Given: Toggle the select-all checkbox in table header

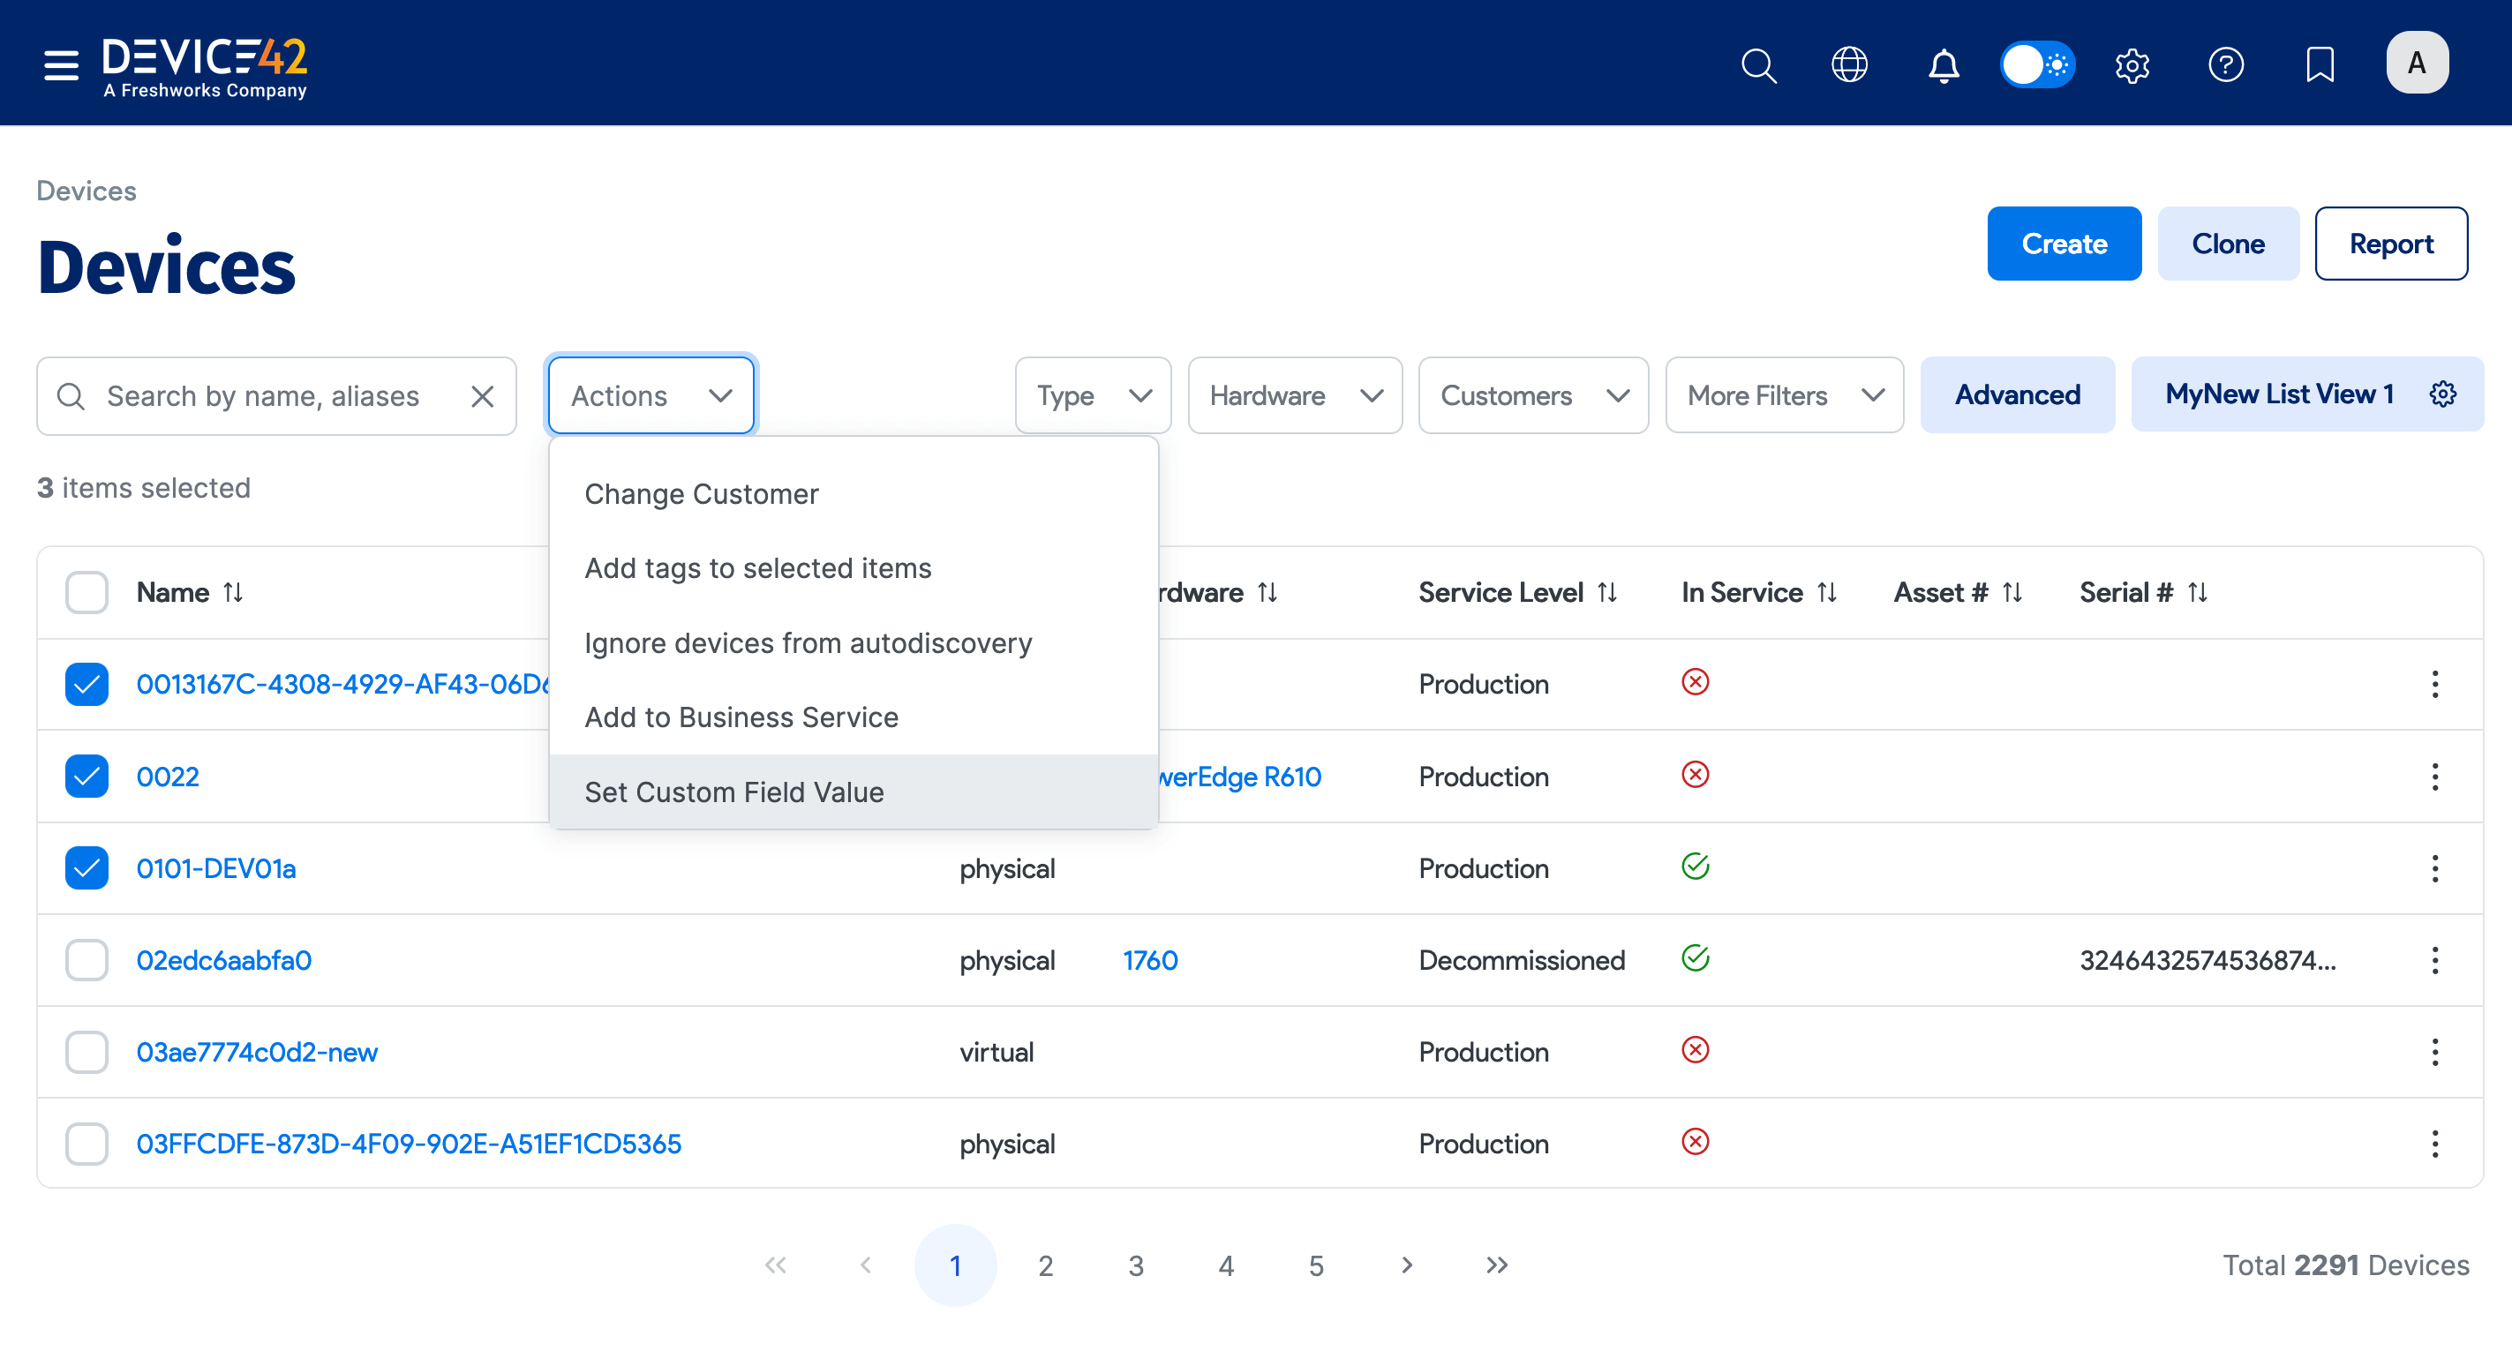Looking at the screenshot, I should pos(86,592).
